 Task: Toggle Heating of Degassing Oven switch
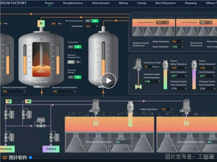click(x=75, y=62)
